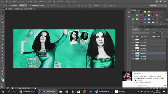168x94 pixels.
Task: Select the Pen tool
Action: pos(2,58)
